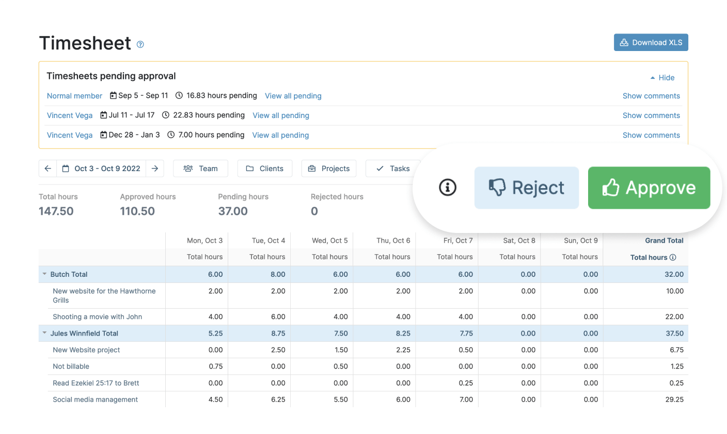This screenshot has width=727, height=434.
Task: Approve the timesheet
Action: [x=649, y=188]
